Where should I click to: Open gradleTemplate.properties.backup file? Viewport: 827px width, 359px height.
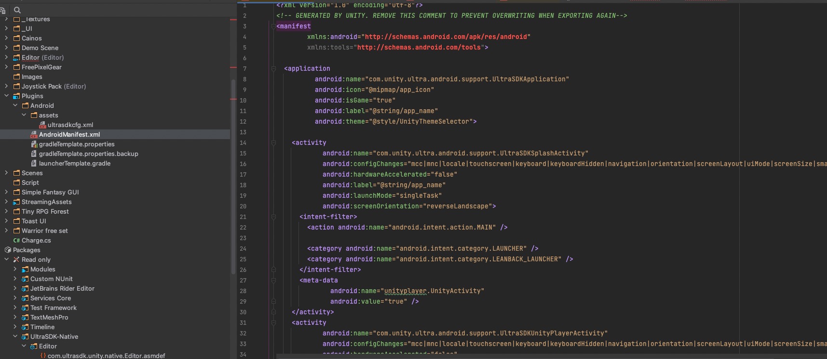[88, 154]
